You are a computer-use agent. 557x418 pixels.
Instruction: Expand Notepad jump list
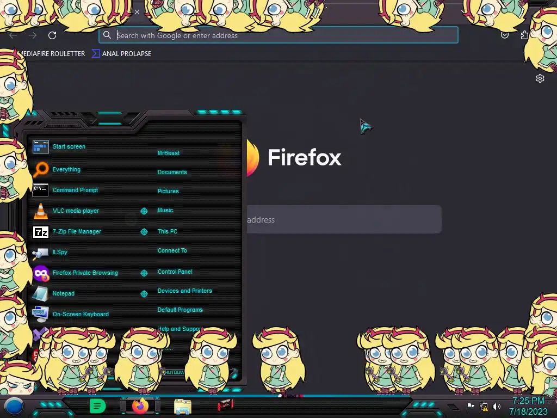[x=144, y=293]
